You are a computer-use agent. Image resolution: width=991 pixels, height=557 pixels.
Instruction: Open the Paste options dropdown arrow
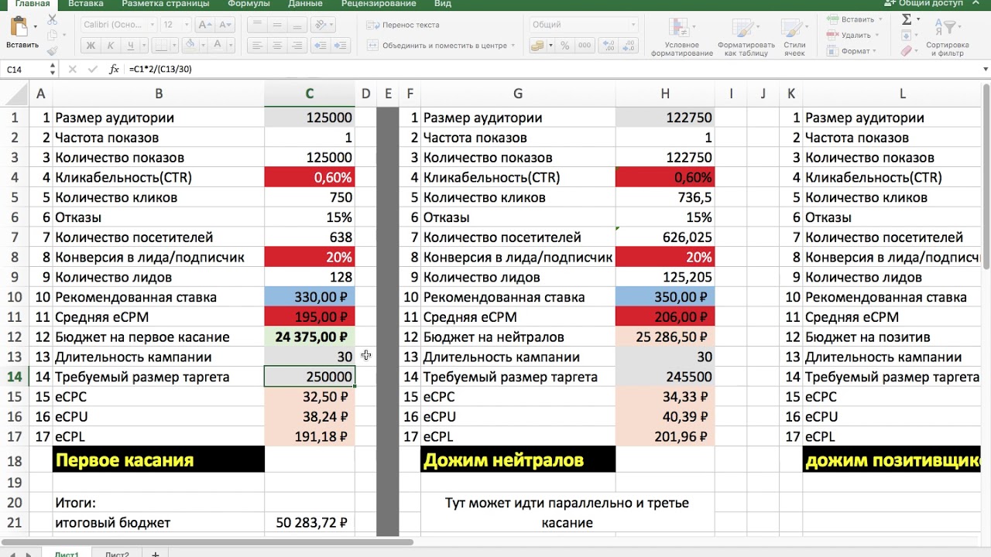click(x=36, y=26)
